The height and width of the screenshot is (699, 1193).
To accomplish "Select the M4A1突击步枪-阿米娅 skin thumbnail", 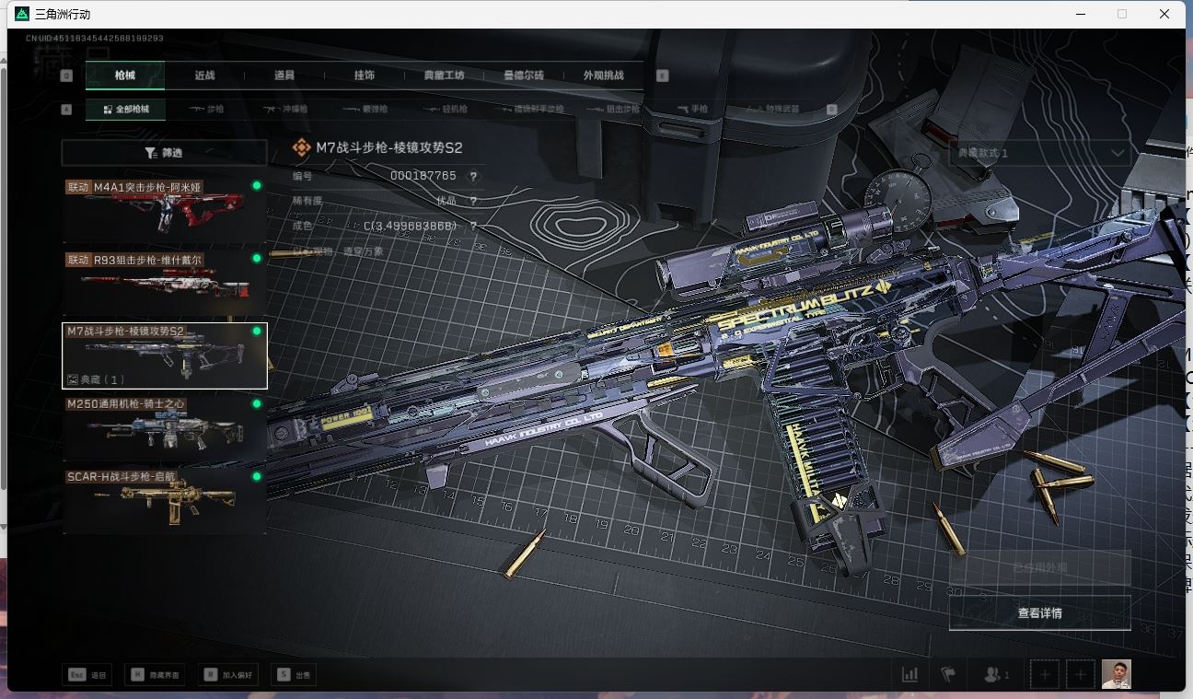I will coord(164,211).
